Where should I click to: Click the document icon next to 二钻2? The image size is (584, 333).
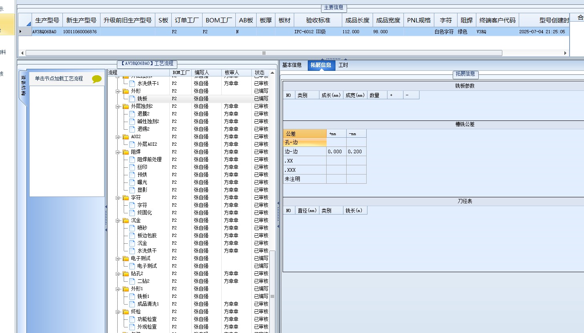(132, 281)
